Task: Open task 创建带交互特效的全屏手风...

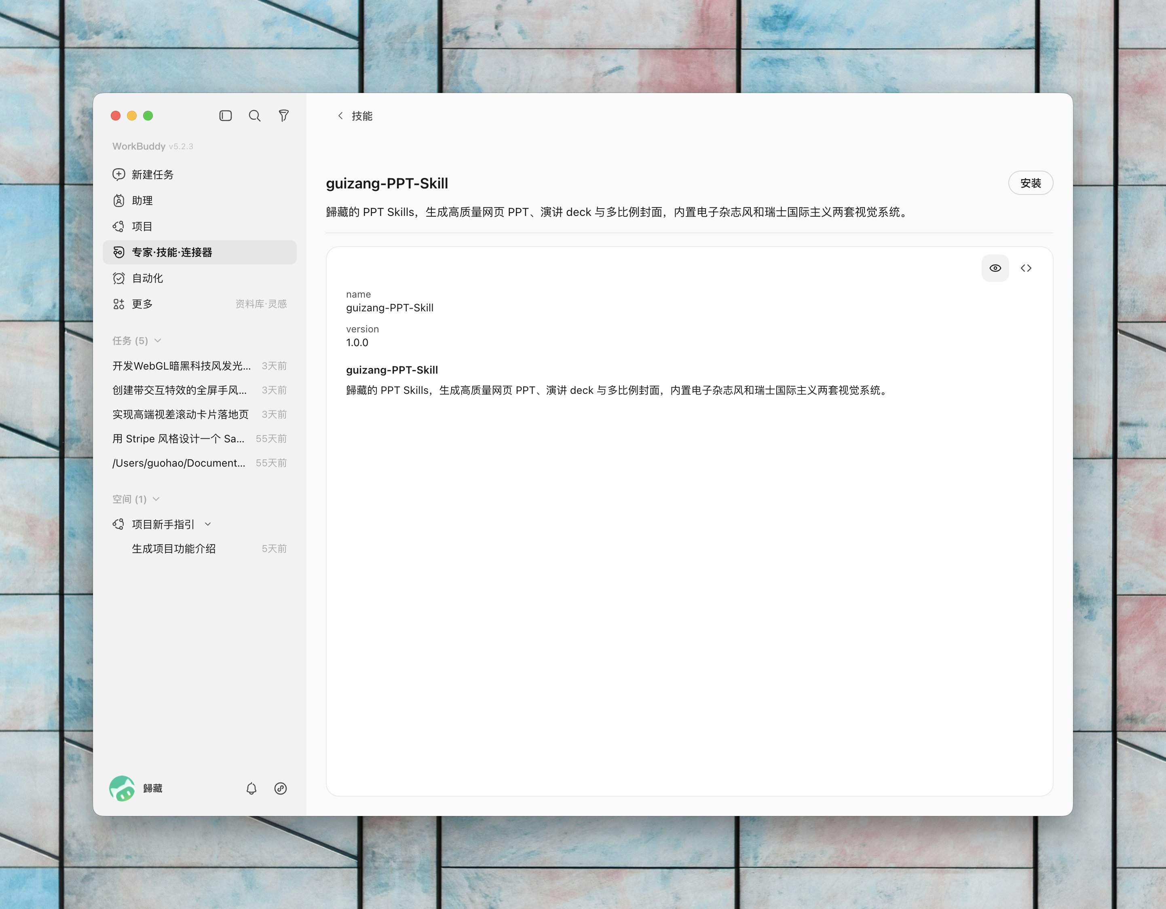Action: (199, 391)
